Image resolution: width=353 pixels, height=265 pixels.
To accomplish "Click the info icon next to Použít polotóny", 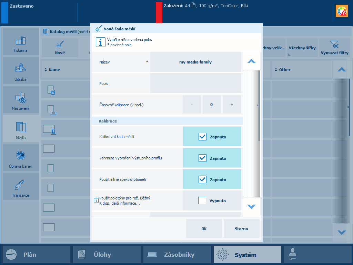I will (x=96, y=200).
